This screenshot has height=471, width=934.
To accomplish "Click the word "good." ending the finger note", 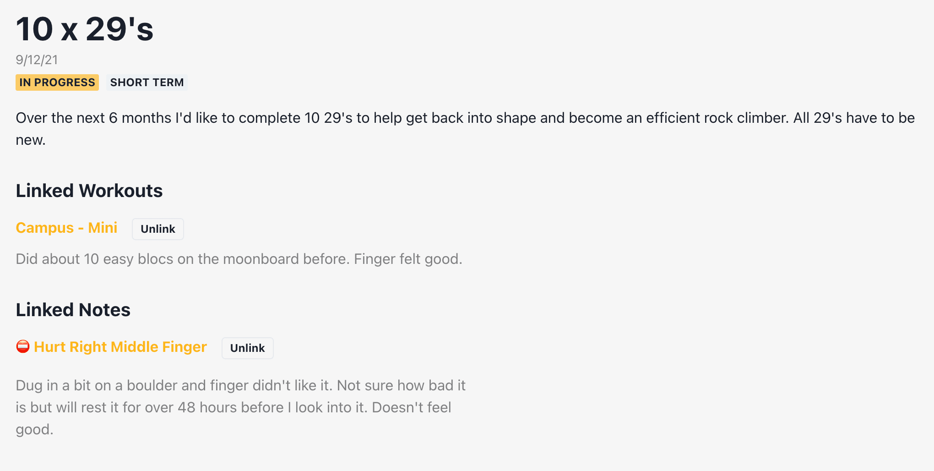I will click(35, 429).
